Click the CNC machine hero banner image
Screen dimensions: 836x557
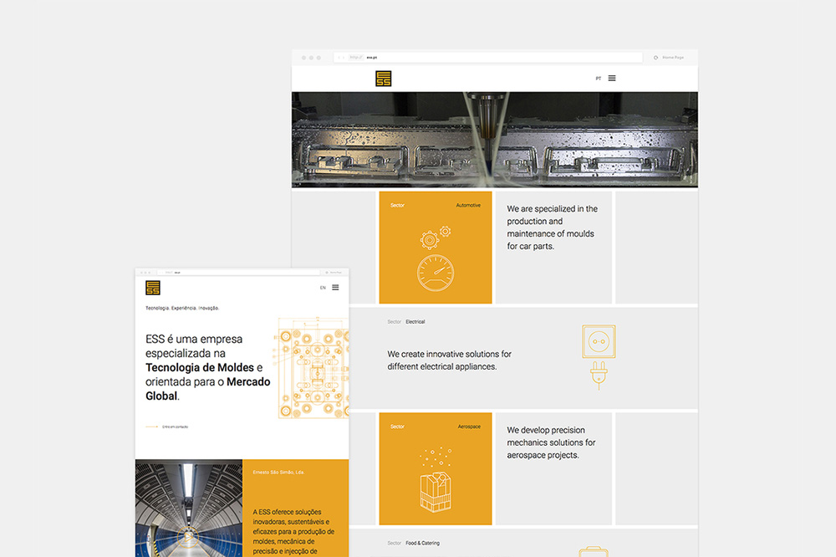(494, 140)
